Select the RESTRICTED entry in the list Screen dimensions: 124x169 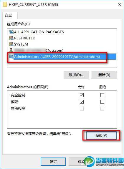(x=25, y=38)
